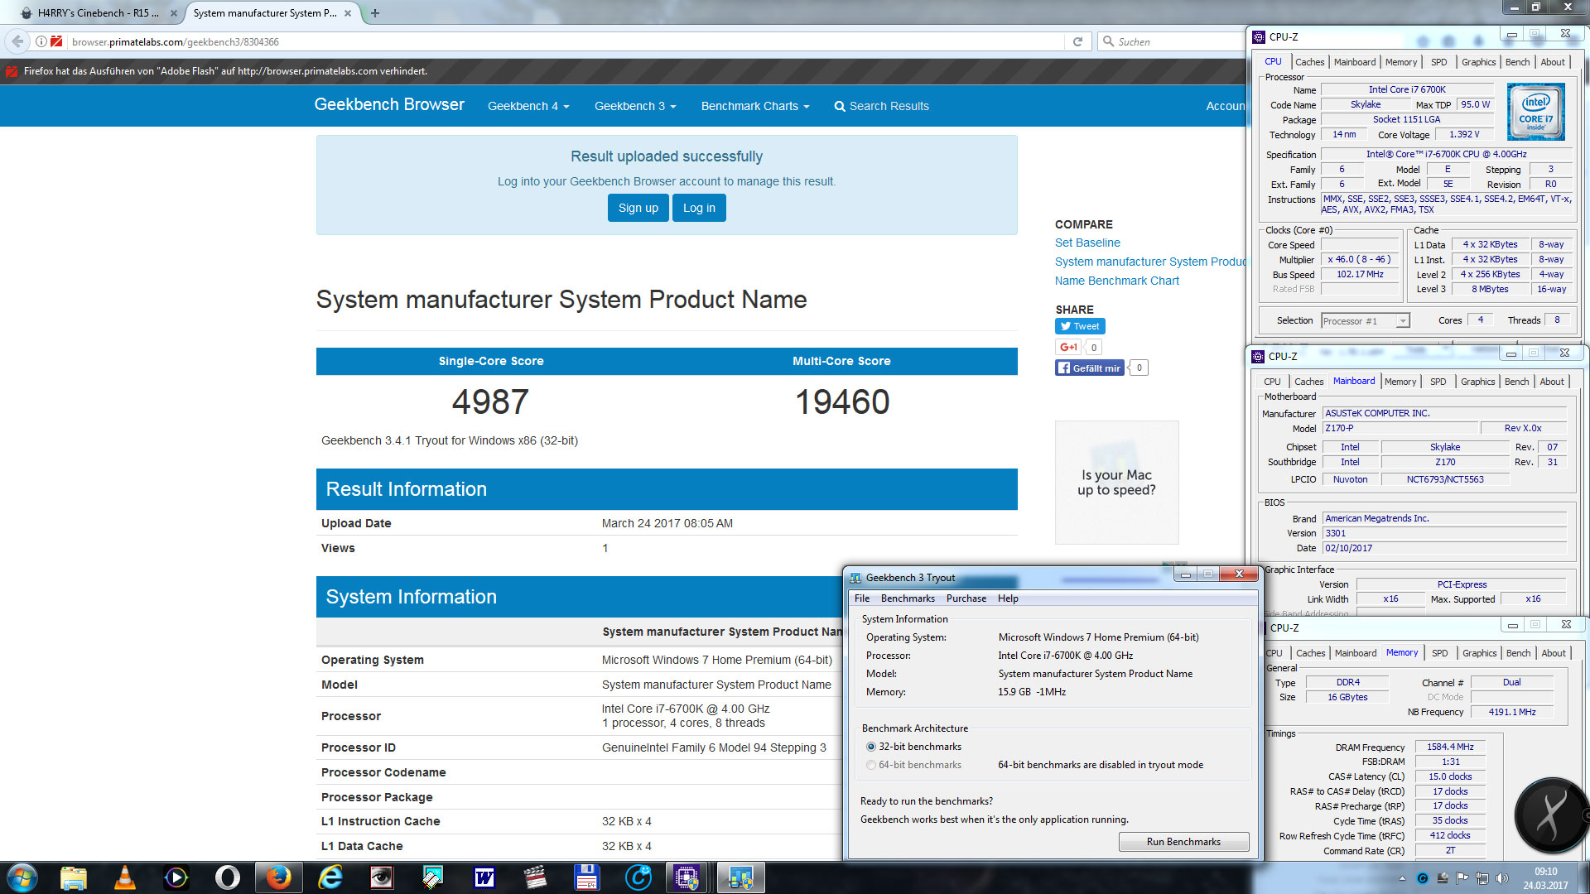Open Purchase menu in Geekbench 3

966,598
